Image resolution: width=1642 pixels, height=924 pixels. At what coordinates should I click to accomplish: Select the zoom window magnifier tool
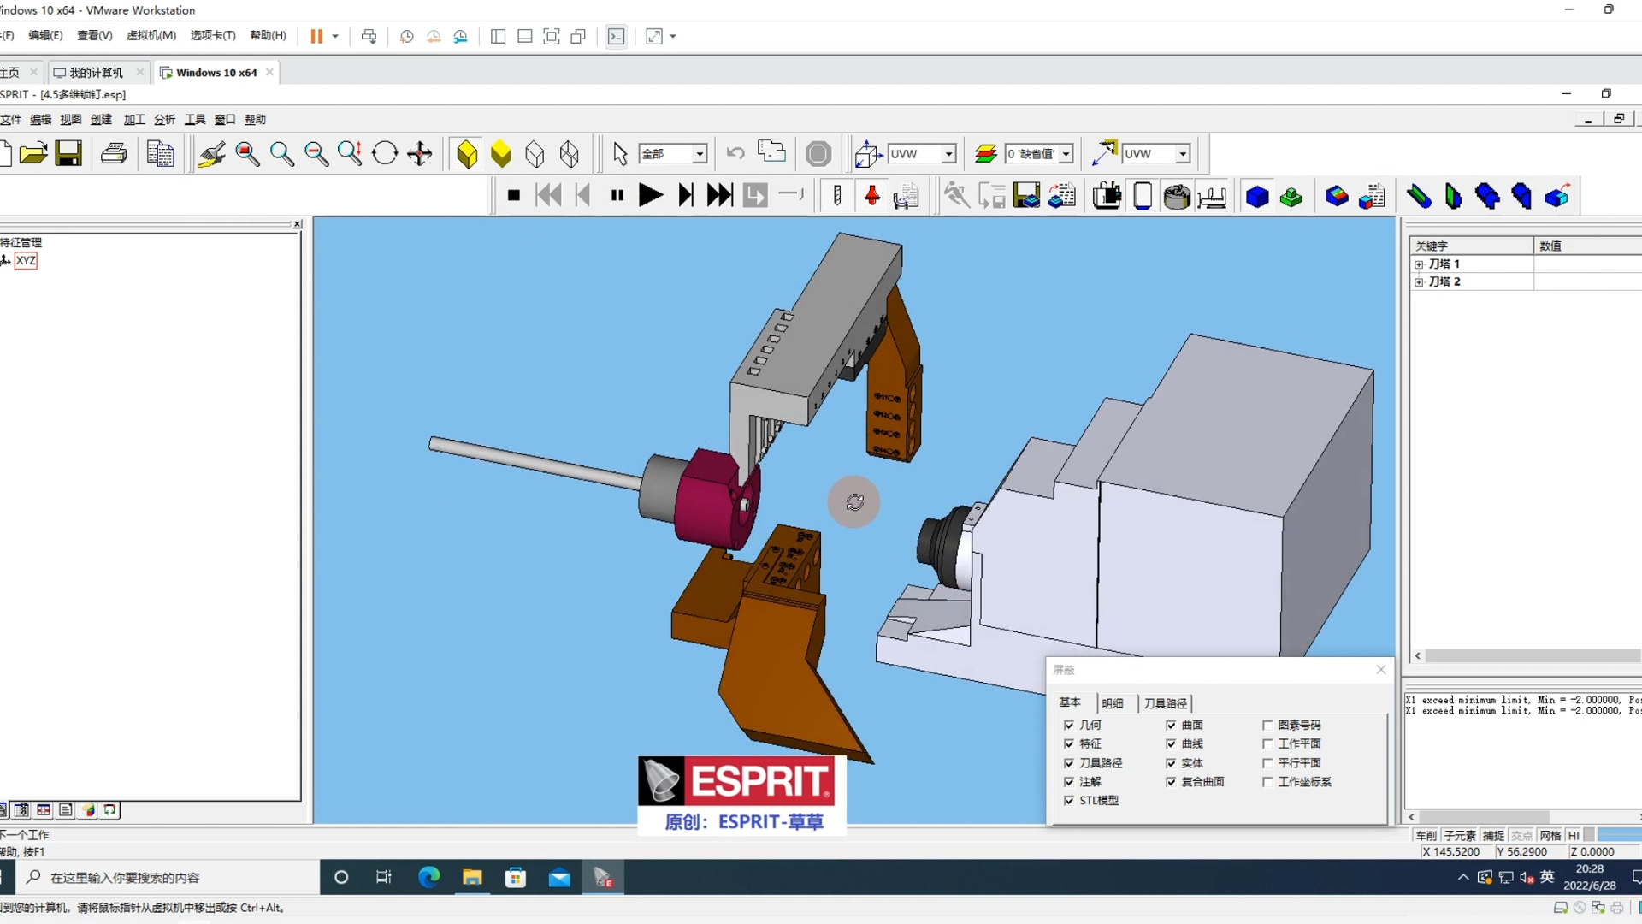[x=247, y=154]
